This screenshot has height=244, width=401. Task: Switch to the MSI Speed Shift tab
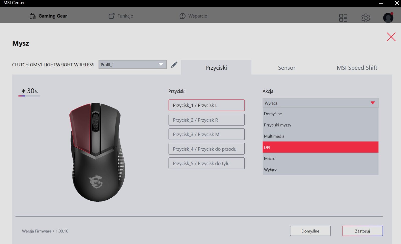click(357, 68)
